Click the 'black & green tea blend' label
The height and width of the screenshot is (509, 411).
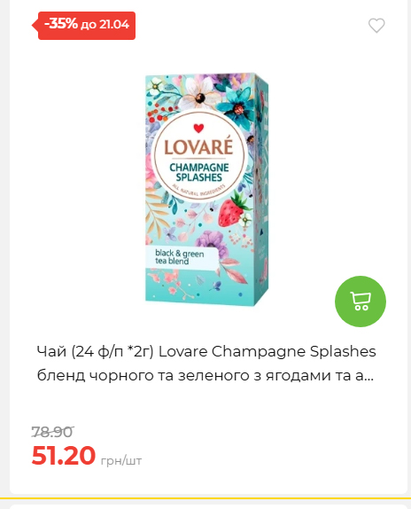[180, 257]
